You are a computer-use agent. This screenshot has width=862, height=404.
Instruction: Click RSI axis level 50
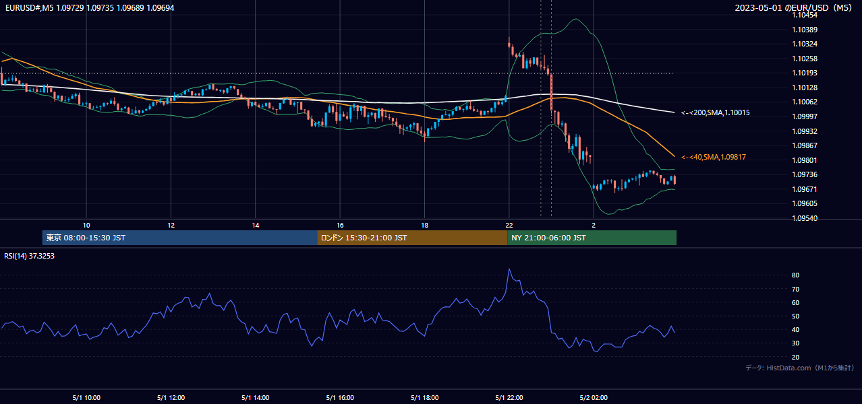(x=796, y=316)
